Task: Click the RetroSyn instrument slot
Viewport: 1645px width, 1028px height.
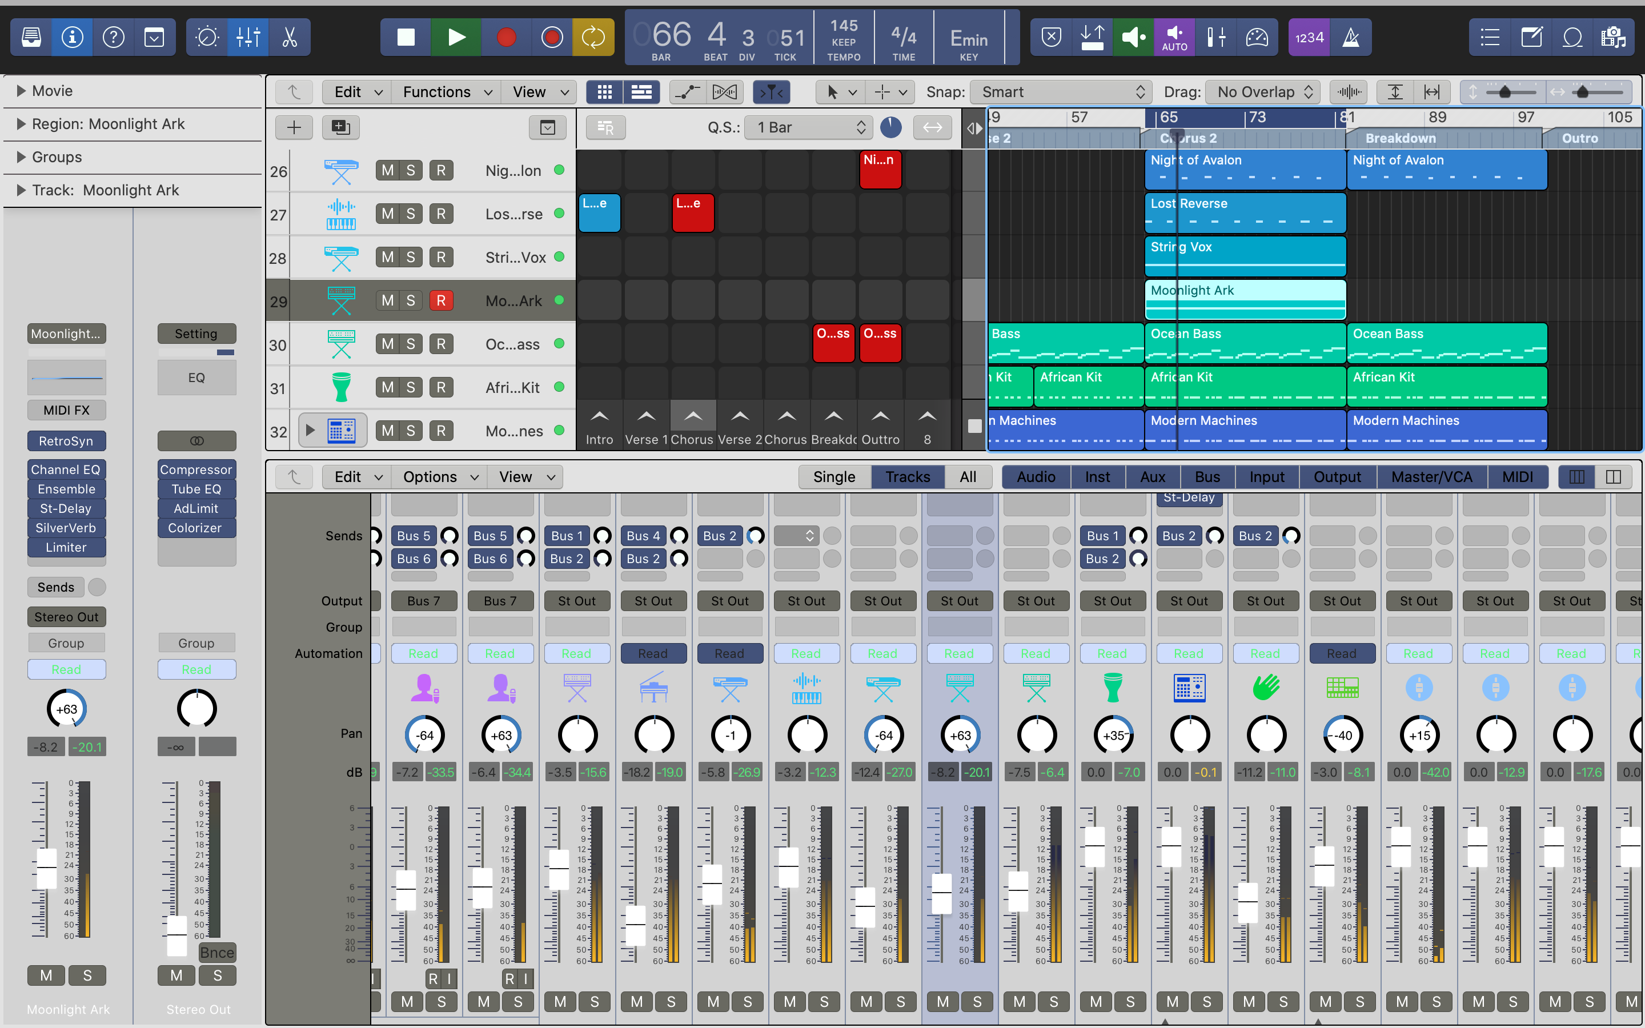Action: coord(66,440)
